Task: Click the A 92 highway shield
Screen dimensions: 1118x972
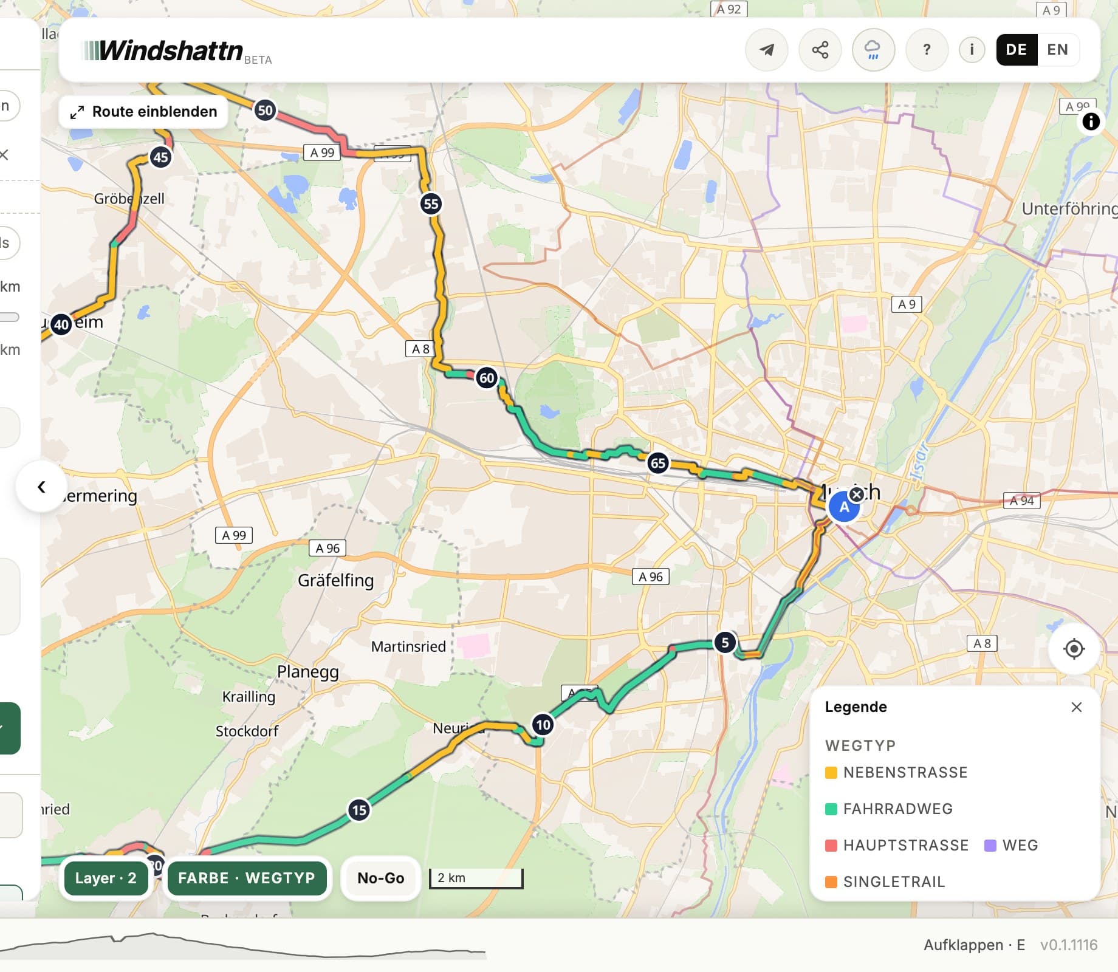Action: coord(729,9)
